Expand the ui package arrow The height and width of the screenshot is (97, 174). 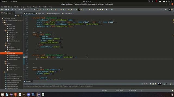4,62
